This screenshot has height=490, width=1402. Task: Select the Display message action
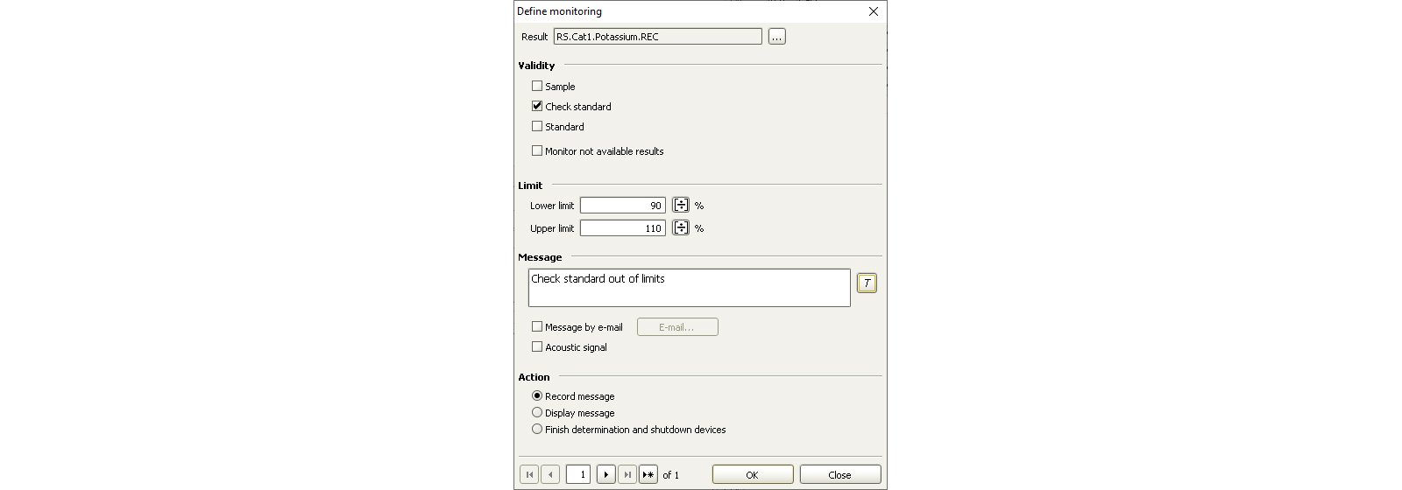[x=537, y=412]
